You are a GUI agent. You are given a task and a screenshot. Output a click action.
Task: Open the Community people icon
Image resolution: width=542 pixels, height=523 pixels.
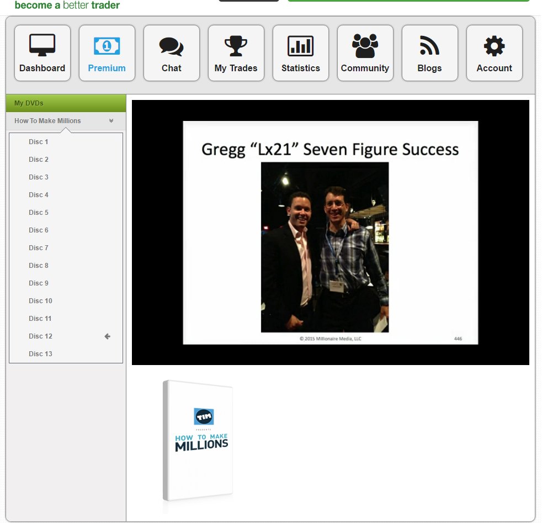click(x=365, y=46)
